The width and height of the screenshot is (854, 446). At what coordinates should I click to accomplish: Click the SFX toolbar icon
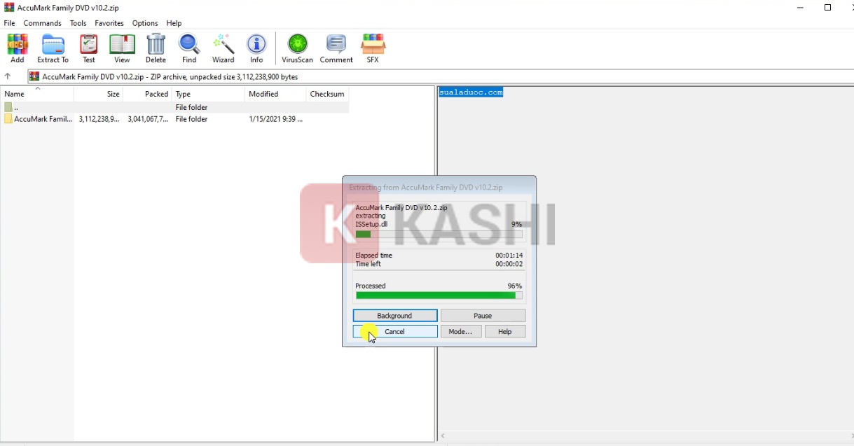[373, 48]
